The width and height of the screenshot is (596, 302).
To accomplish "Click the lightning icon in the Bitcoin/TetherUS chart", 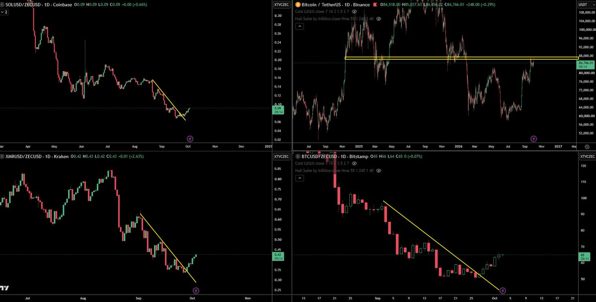I will [533, 138].
